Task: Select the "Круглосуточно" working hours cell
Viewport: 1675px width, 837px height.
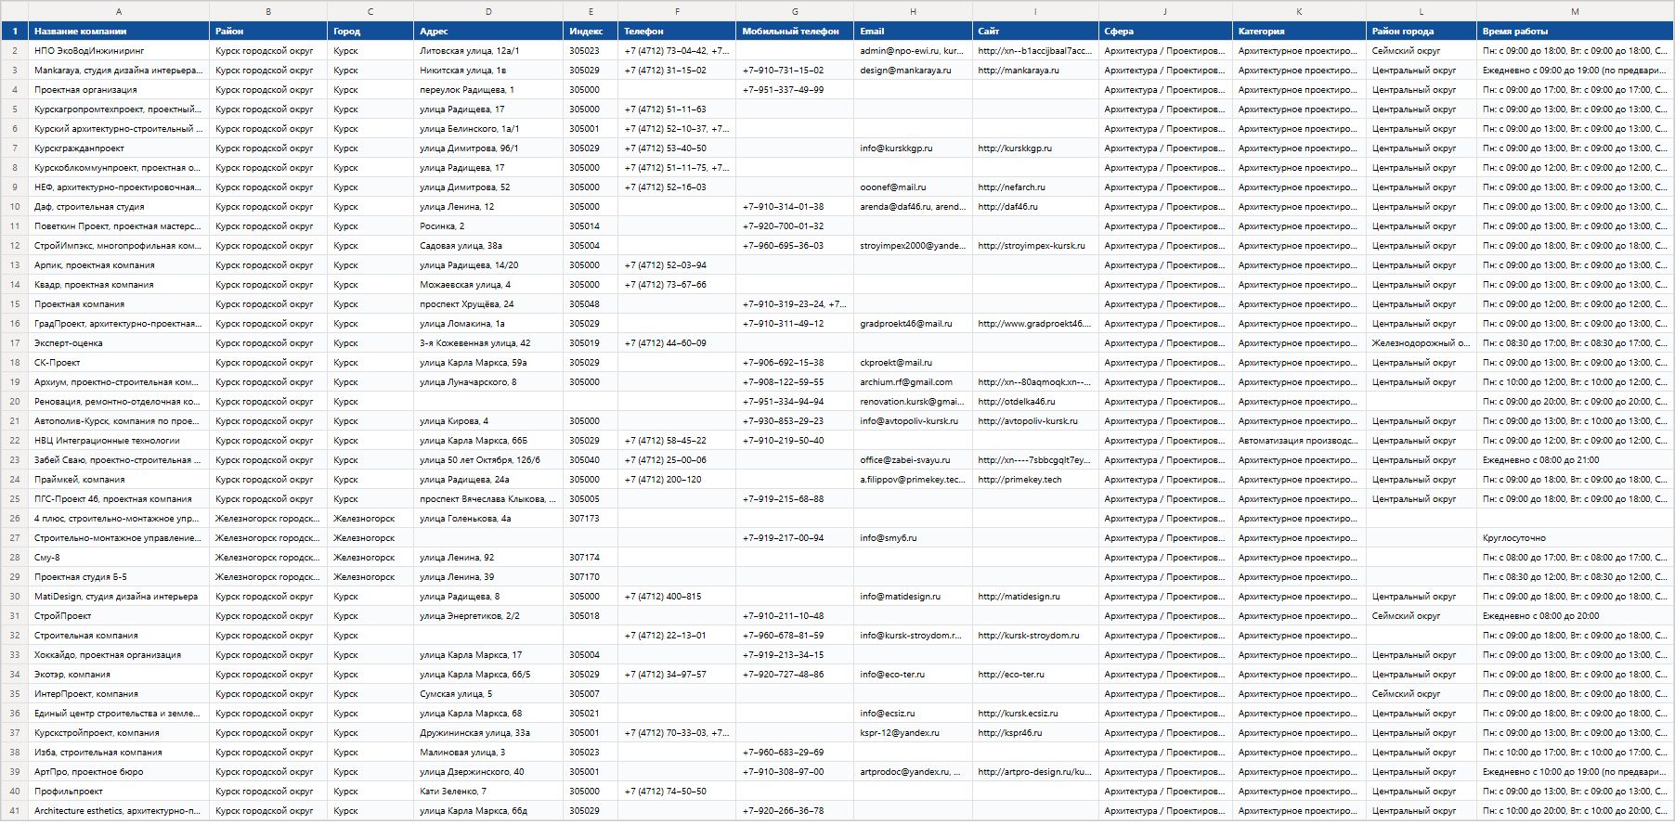Action: tap(1575, 538)
